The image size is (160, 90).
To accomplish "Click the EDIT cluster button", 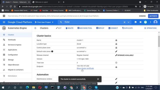I will pyautogui.click(x=59, y=28).
